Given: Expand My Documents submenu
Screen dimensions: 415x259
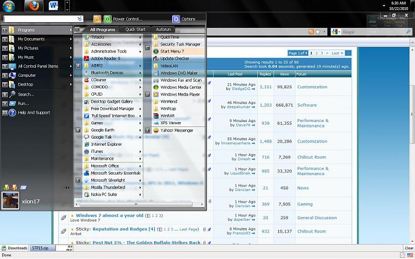Looking at the screenshot, I should (x=71, y=39).
